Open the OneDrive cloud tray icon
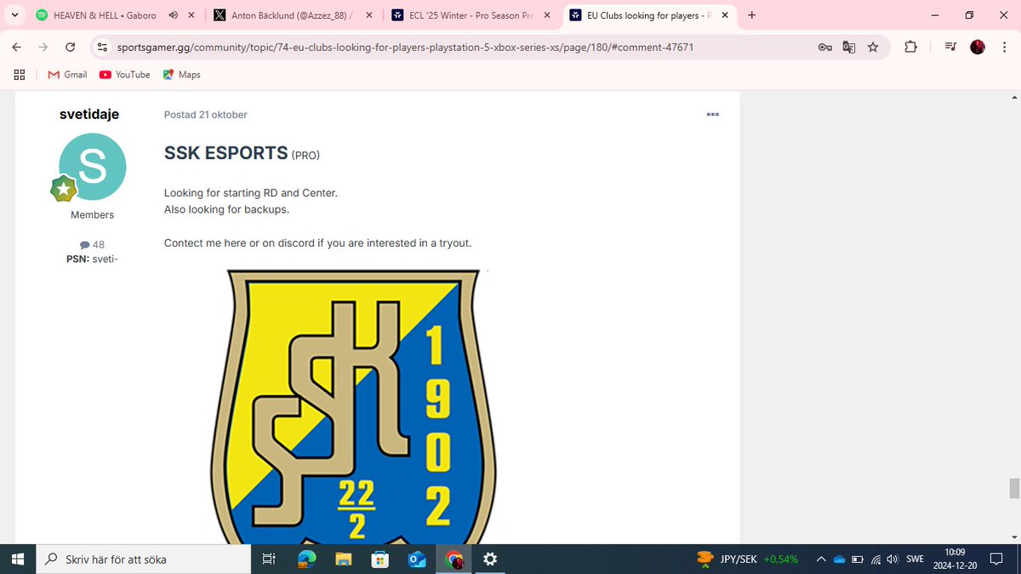The image size is (1021, 574). point(839,560)
